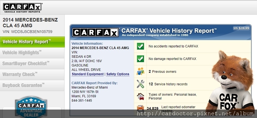Click 'SEDAN 4 DR' body style text
The width and height of the screenshot is (257, 118).
81,57
